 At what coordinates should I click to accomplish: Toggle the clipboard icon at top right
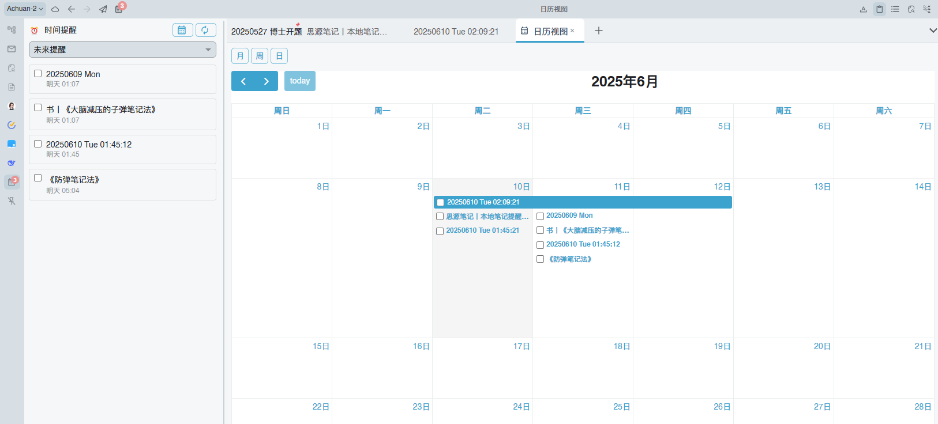pyautogui.click(x=879, y=9)
